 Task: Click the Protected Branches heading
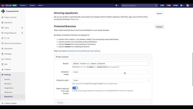coord(65,26)
